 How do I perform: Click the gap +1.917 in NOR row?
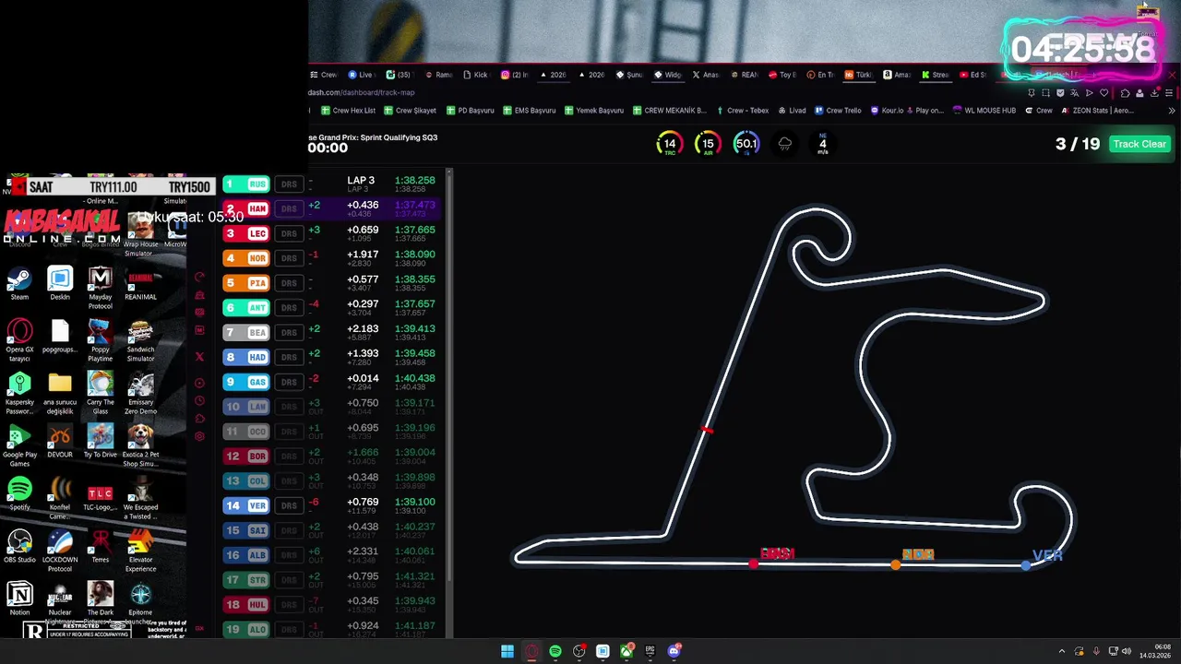pos(363,255)
